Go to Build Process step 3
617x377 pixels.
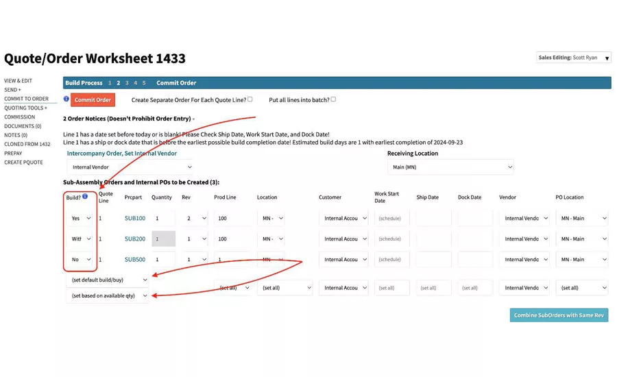(x=127, y=83)
